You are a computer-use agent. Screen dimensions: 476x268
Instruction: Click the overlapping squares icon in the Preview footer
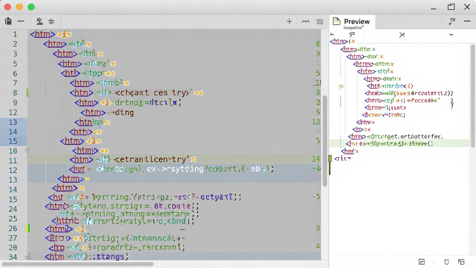[462, 261]
